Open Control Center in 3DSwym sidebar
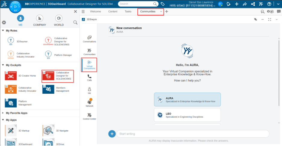 pos(89,116)
